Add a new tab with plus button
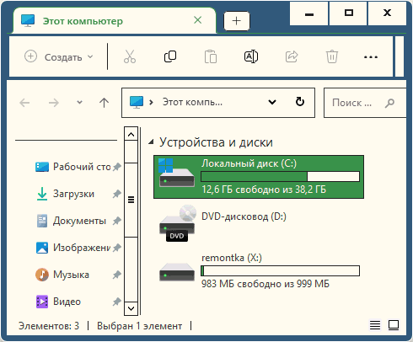 point(237,21)
